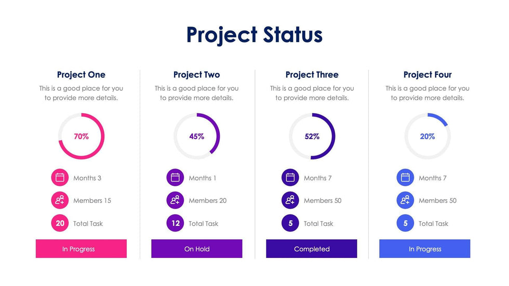Select the Project Two heading

pos(196,75)
